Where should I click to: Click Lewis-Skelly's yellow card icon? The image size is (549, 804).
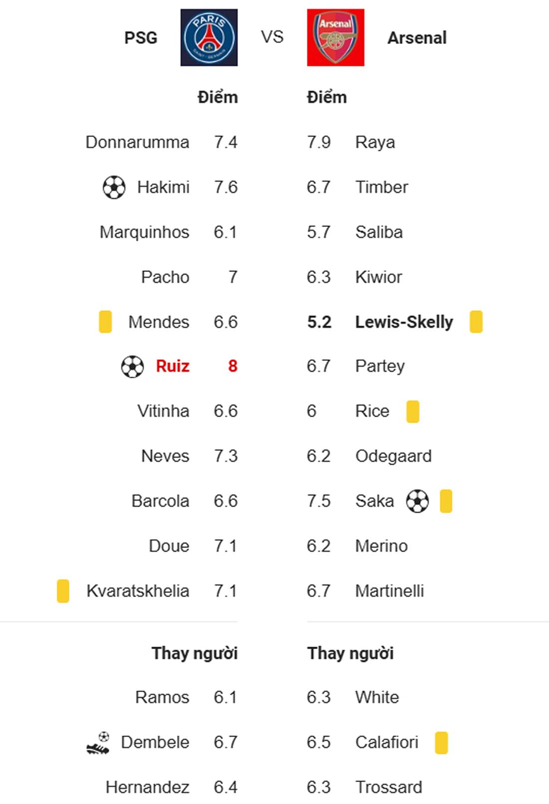476,322
